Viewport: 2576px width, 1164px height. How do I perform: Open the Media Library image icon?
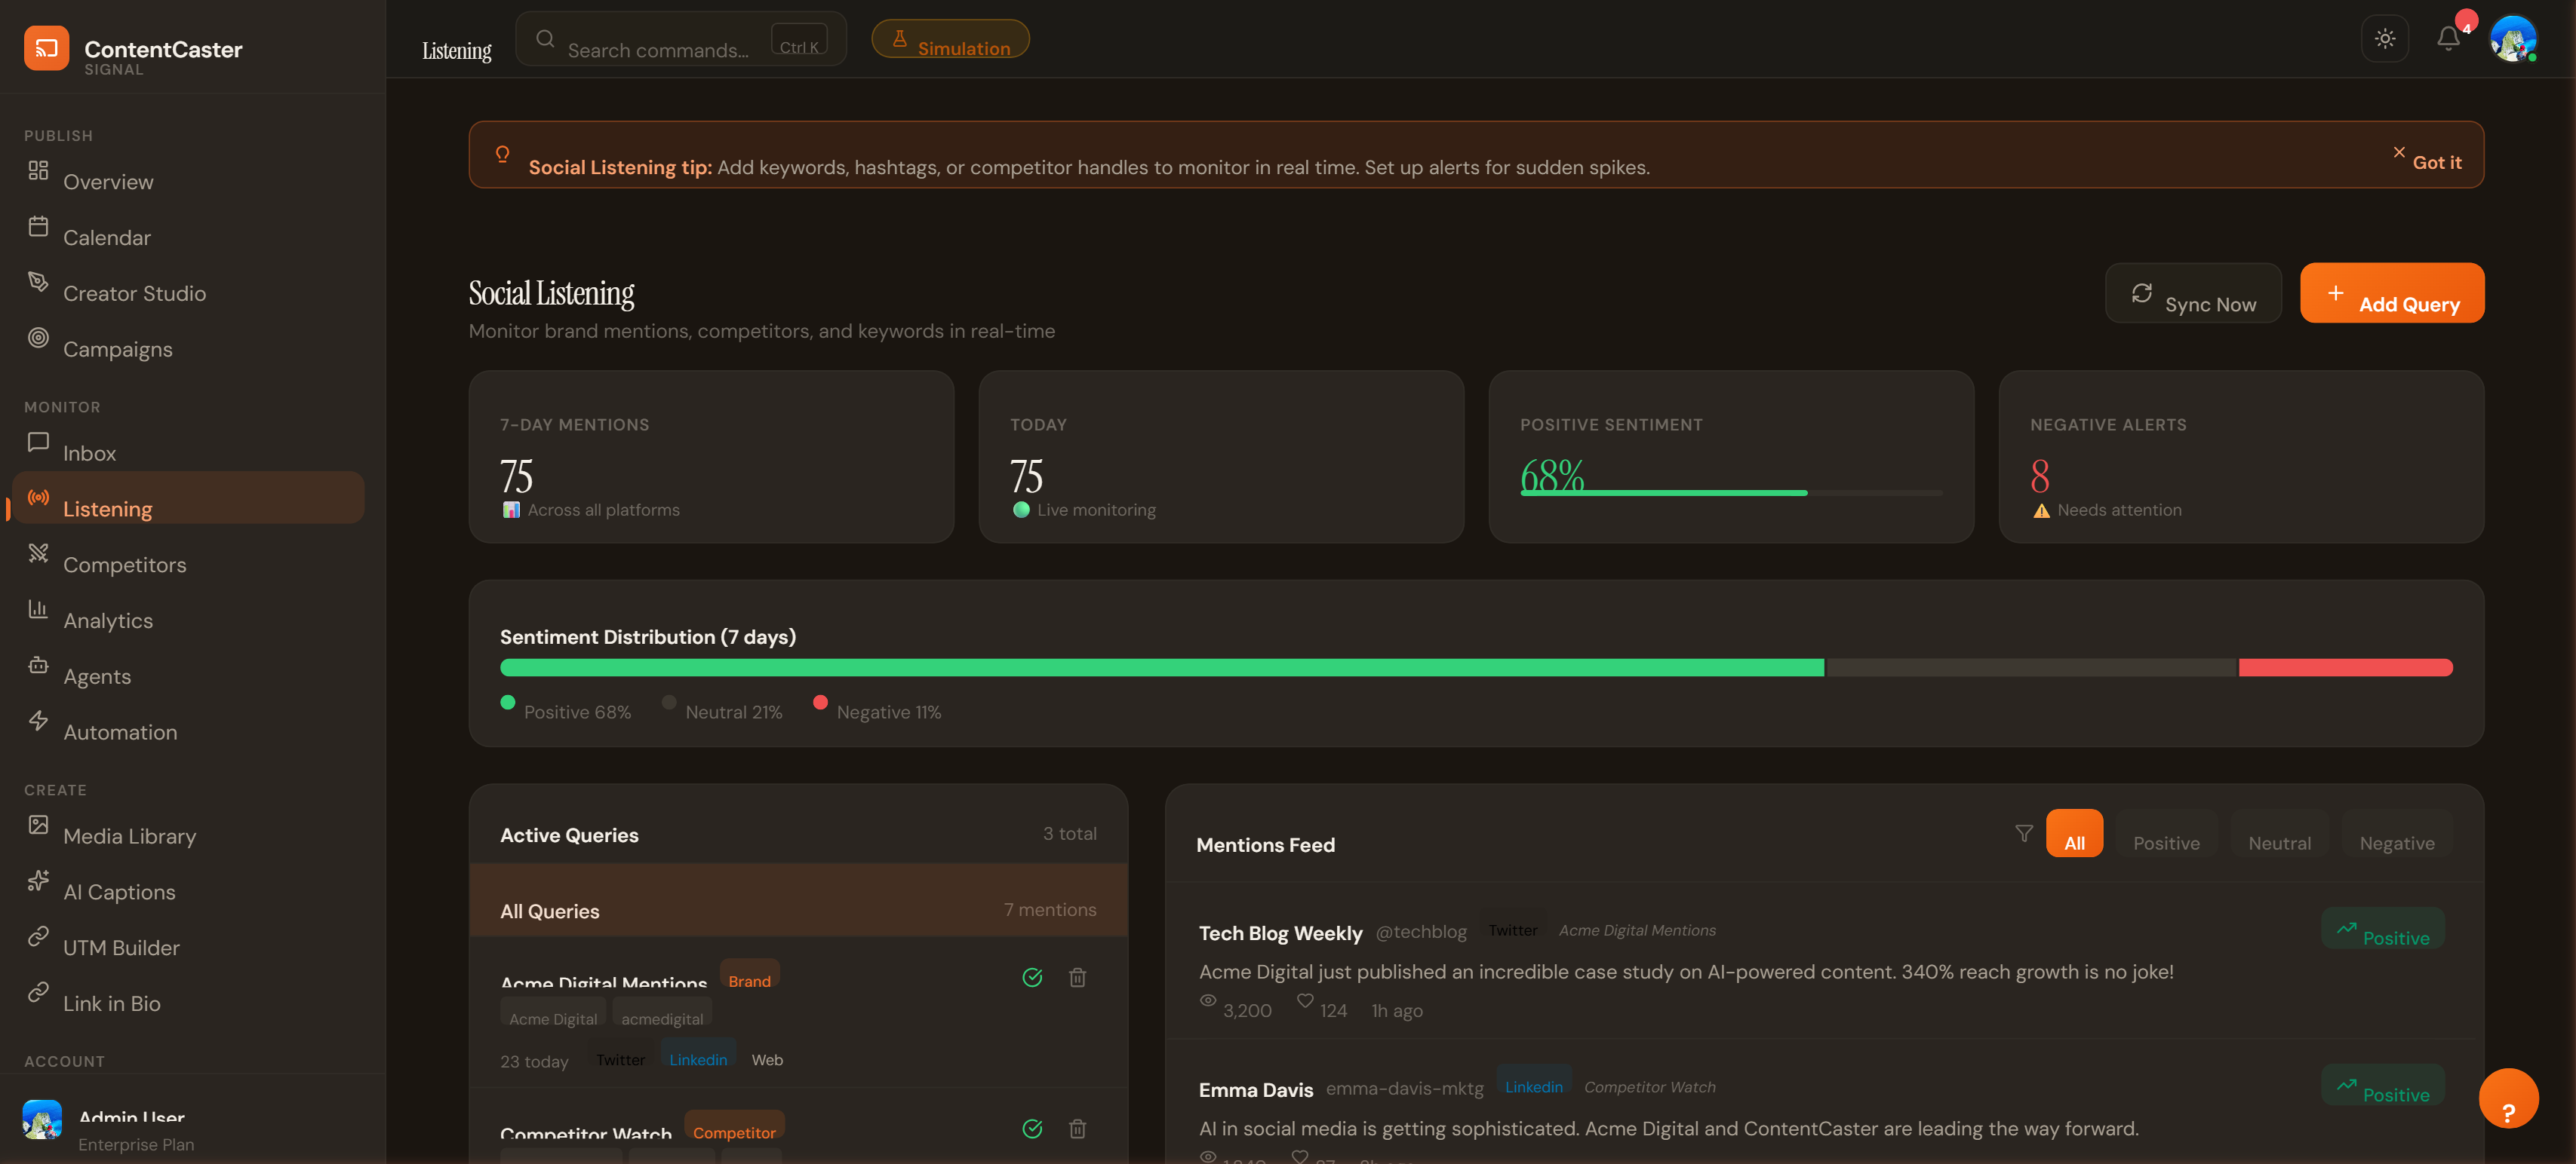coord(38,826)
